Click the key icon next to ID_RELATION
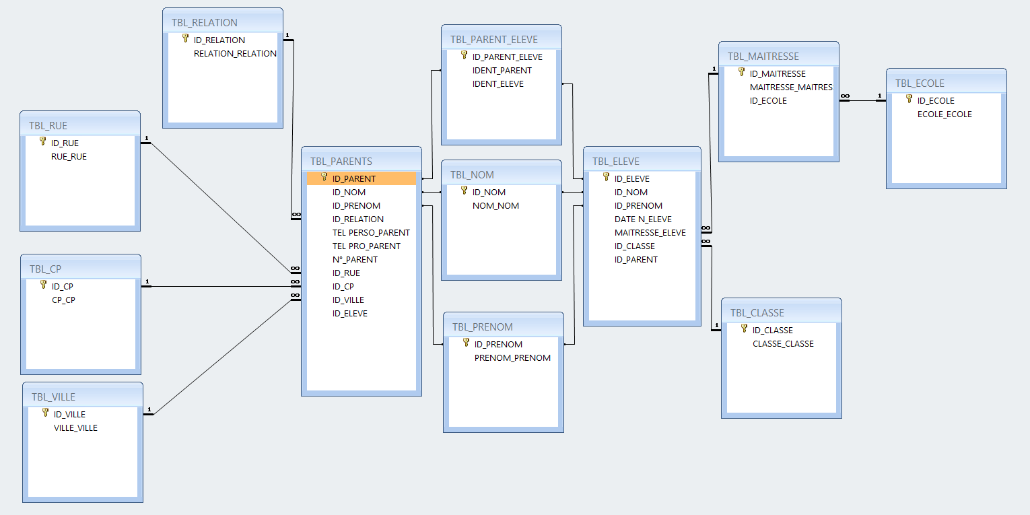This screenshot has height=515, width=1030. (186, 39)
